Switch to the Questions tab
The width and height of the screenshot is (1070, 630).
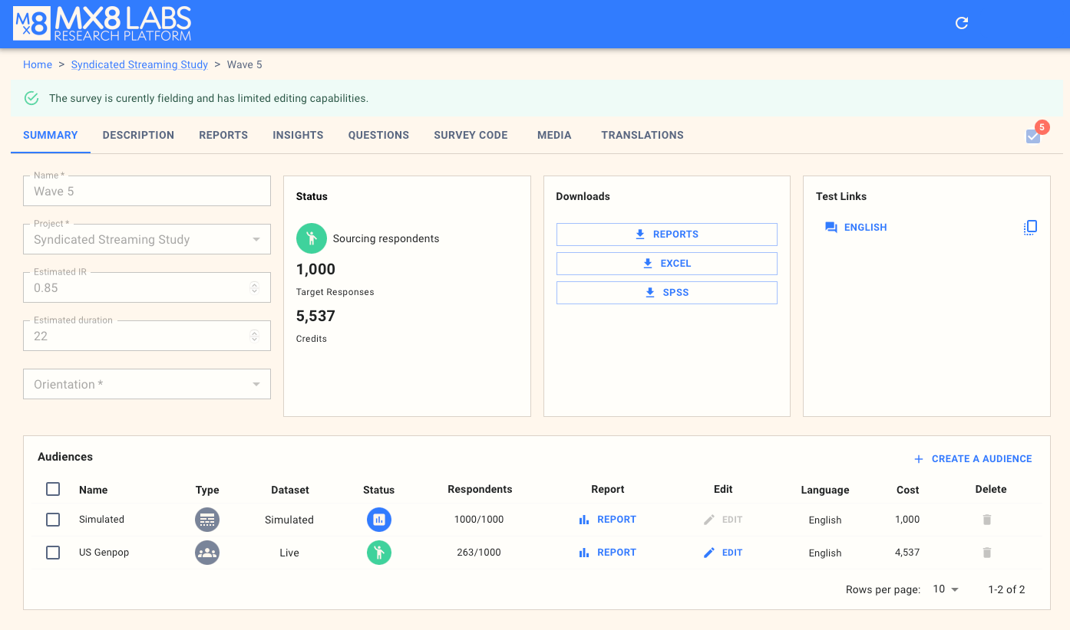click(378, 135)
